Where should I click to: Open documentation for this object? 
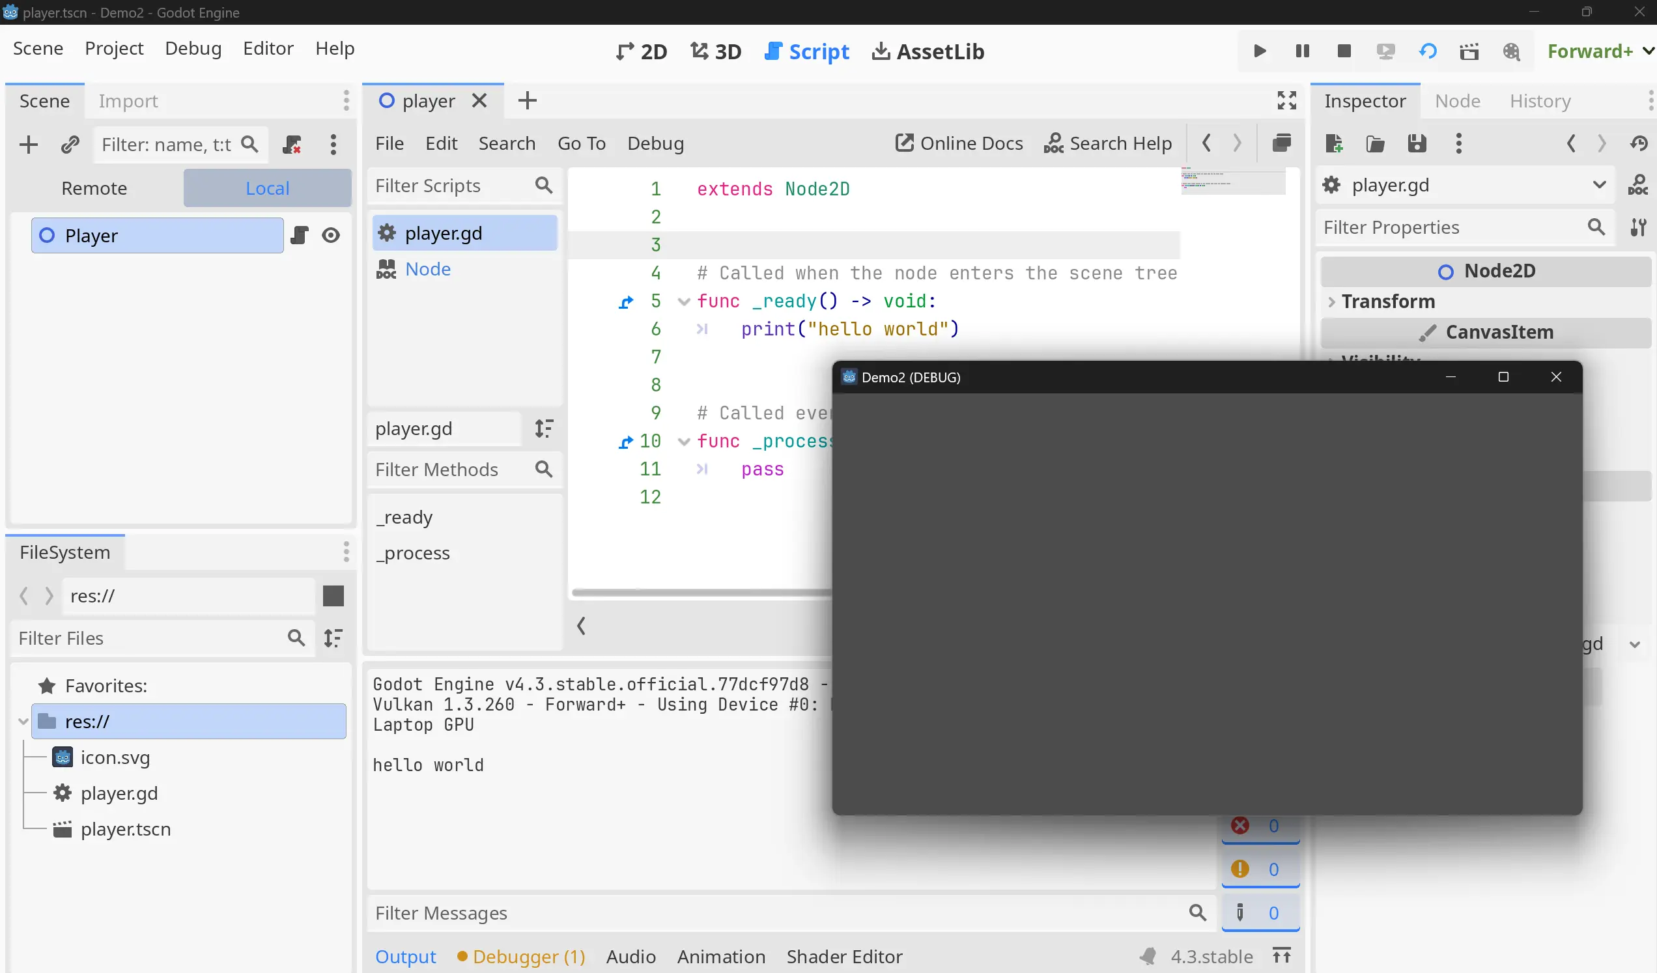pyautogui.click(x=1637, y=186)
